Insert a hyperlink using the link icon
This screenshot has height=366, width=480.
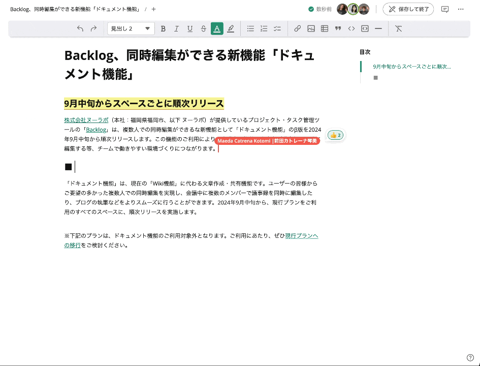[x=298, y=28]
